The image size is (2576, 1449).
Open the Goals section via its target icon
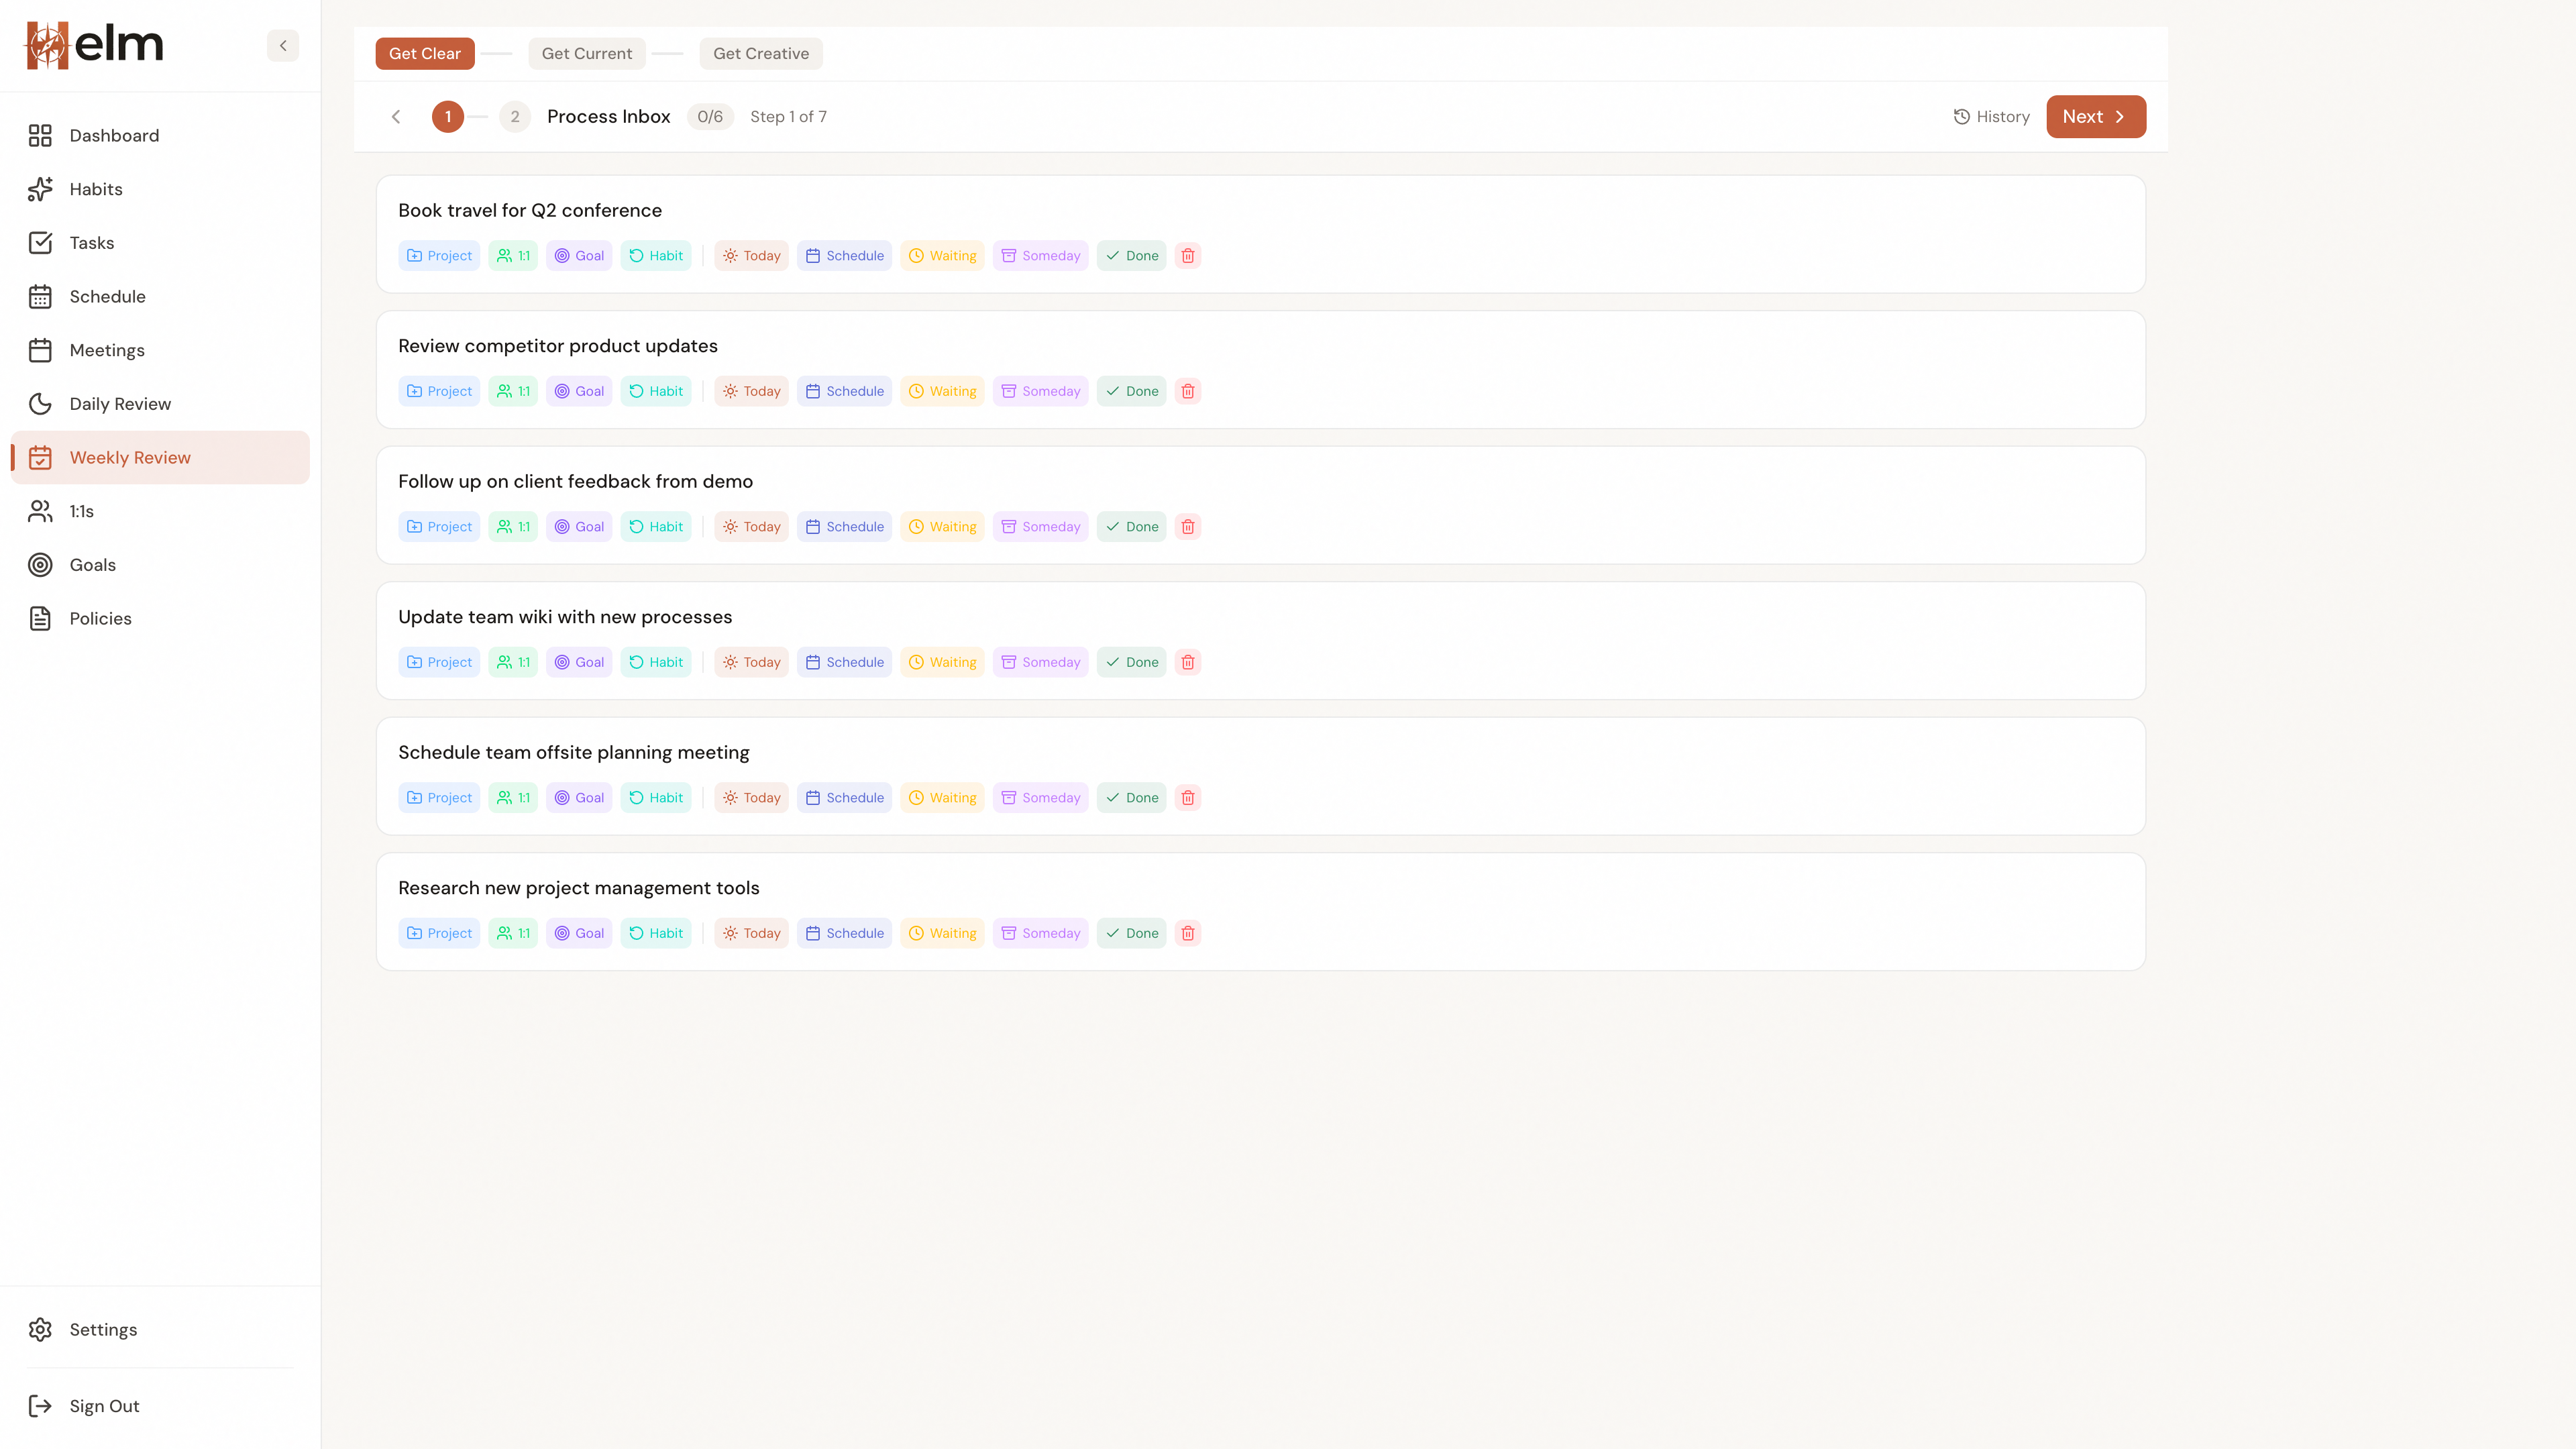point(40,564)
